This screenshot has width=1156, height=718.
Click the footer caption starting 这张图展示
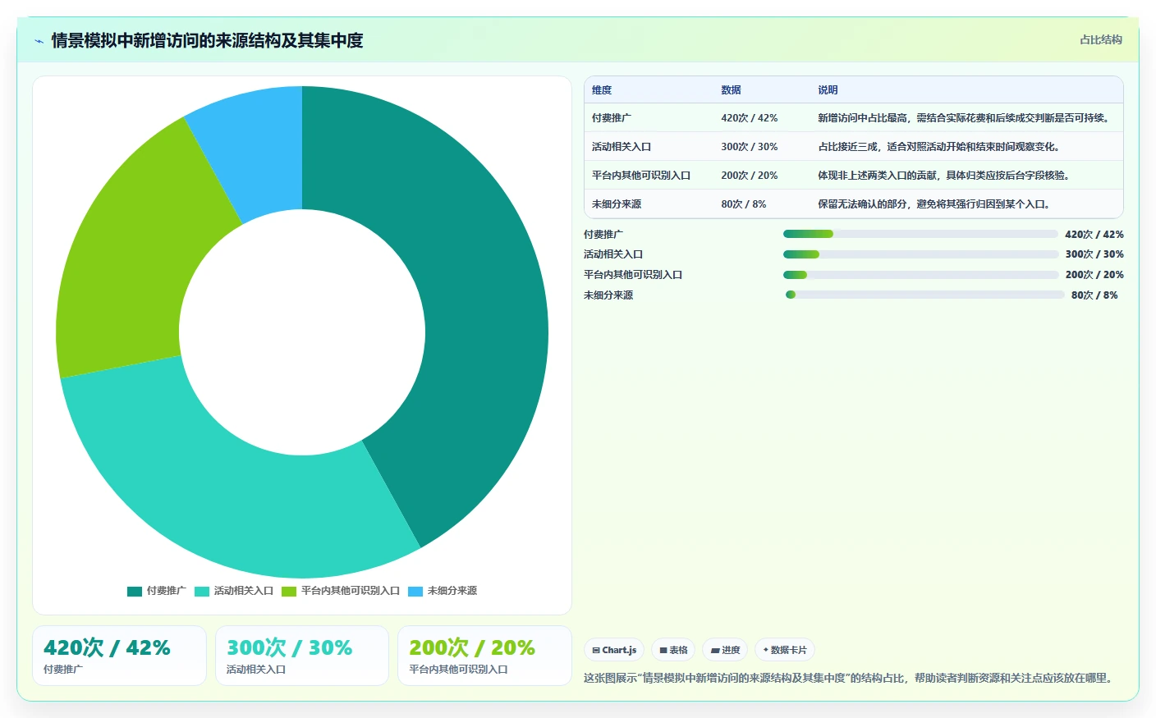[851, 678]
